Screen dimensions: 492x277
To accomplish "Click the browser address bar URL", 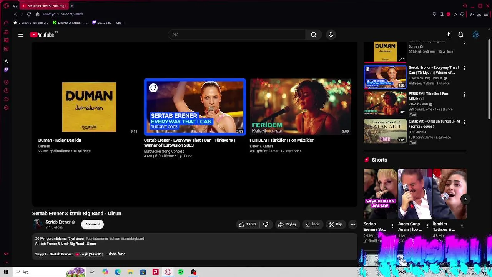I will pyautogui.click(x=63, y=14).
